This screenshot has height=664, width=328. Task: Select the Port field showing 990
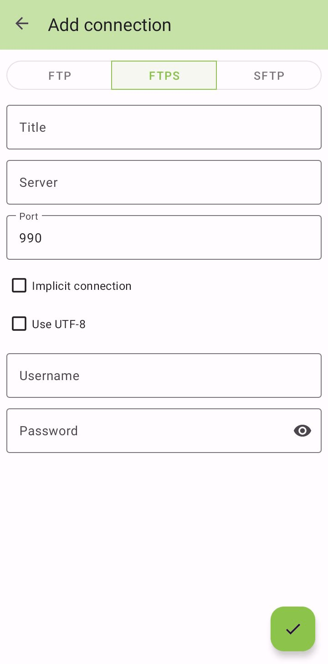point(164,237)
